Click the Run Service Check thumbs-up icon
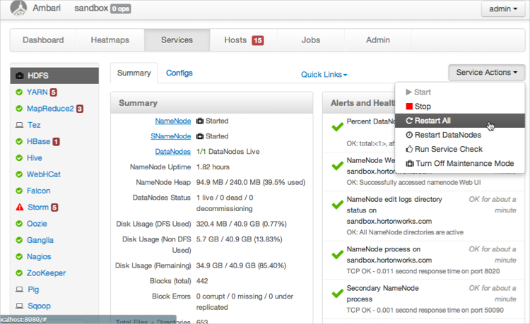The width and height of the screenshot is (530, 324). click(x=409, y=150)
